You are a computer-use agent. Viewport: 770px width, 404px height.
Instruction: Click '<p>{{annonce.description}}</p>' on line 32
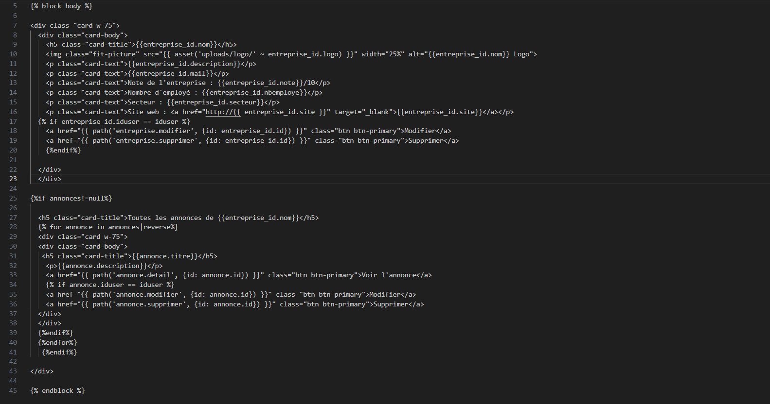click(x=104, y=266)
